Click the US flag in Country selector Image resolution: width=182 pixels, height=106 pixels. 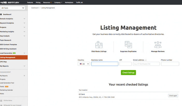coord(81,64)
